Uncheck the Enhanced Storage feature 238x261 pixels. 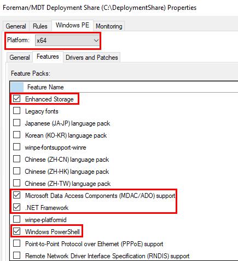[x=16, y=99]
